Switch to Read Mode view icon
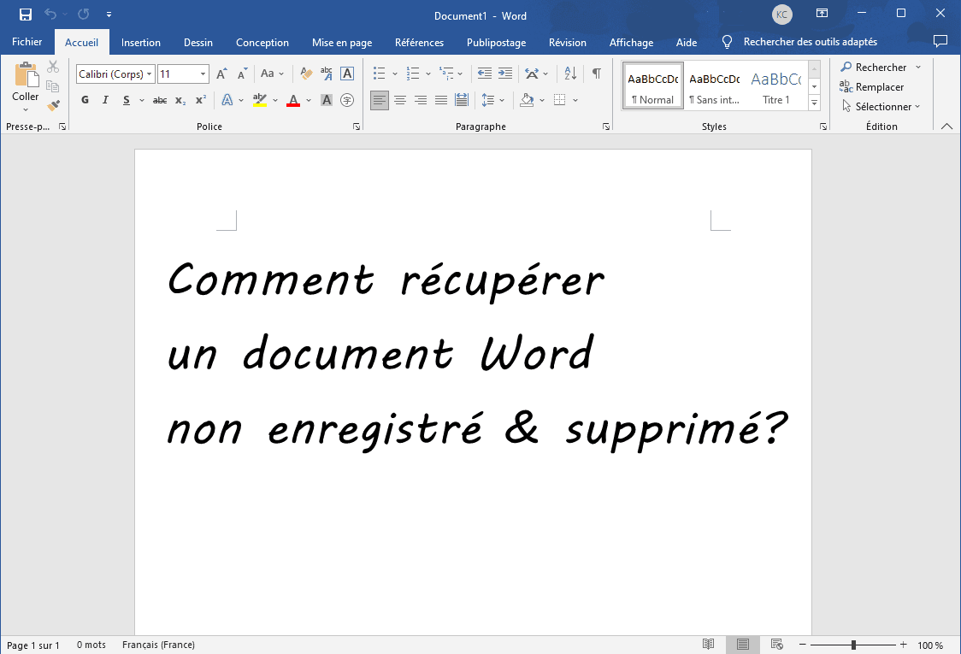Viewport: 961px width, 654px height. click(x=709, y=645)
